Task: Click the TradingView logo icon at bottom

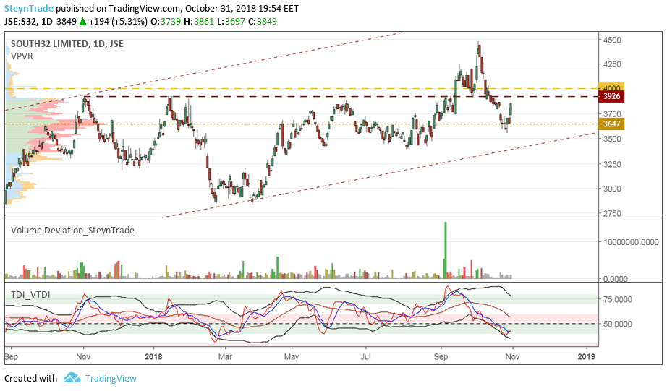Action: [72, 378]
